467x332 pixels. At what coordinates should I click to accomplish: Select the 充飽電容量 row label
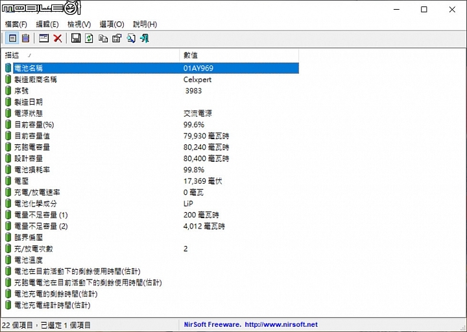pos(32,147)
